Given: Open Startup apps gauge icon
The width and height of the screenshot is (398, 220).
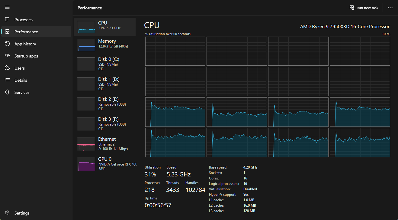Looking at the screenshot, I should click(8, 56).
